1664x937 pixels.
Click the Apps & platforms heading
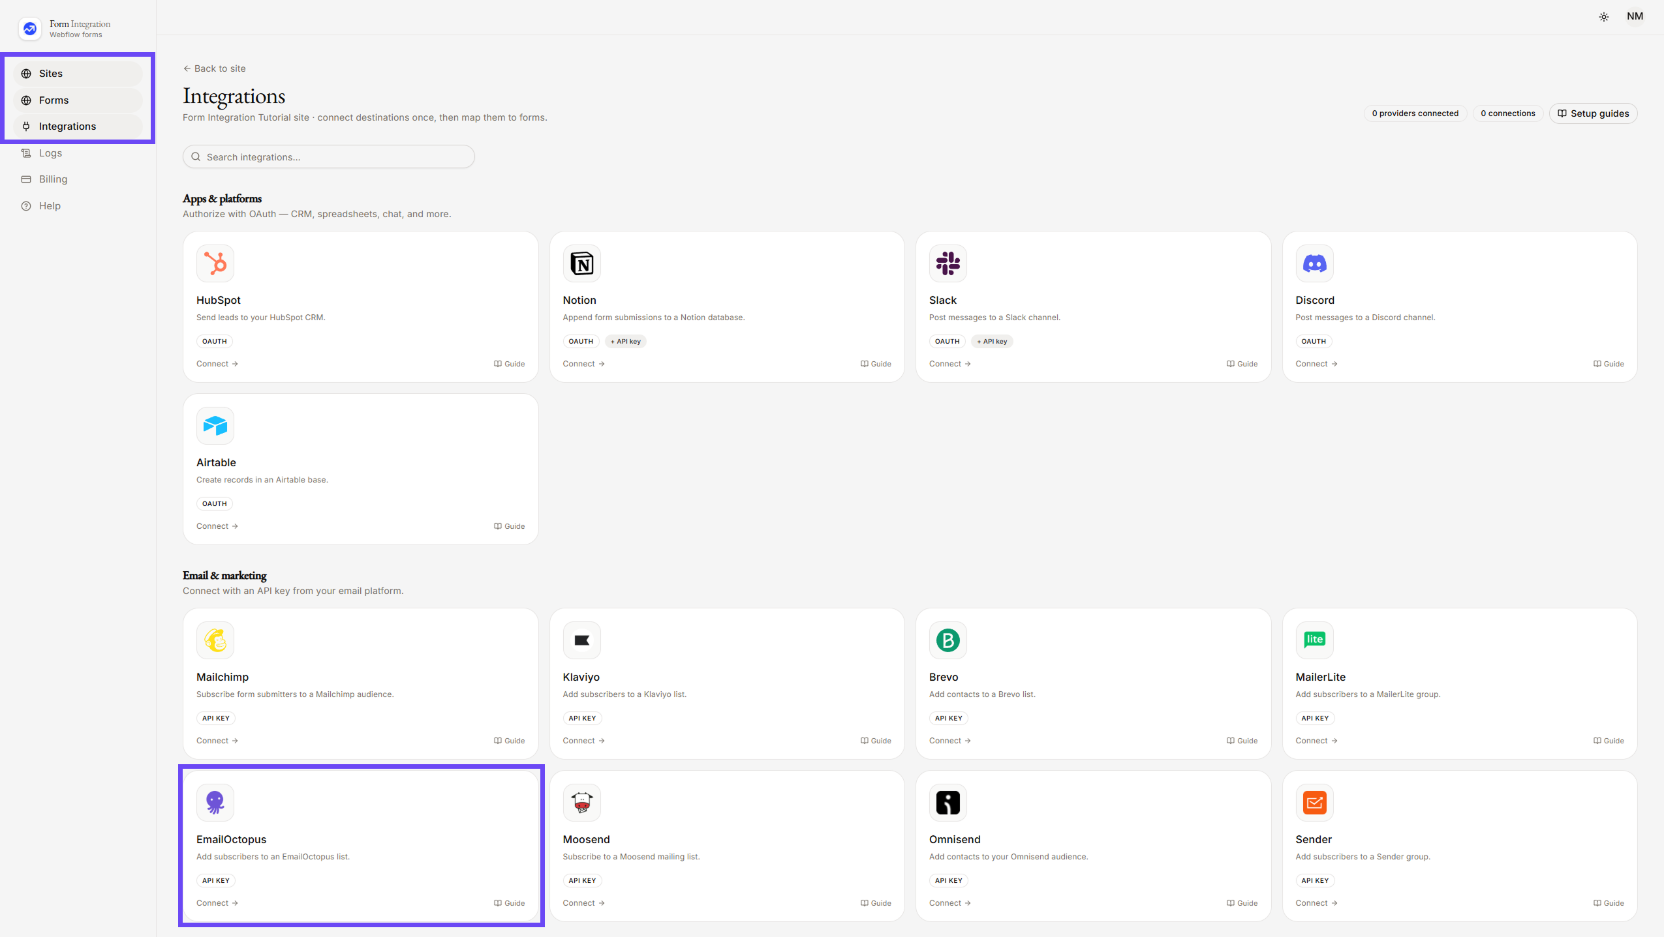[x=222, y=198]
